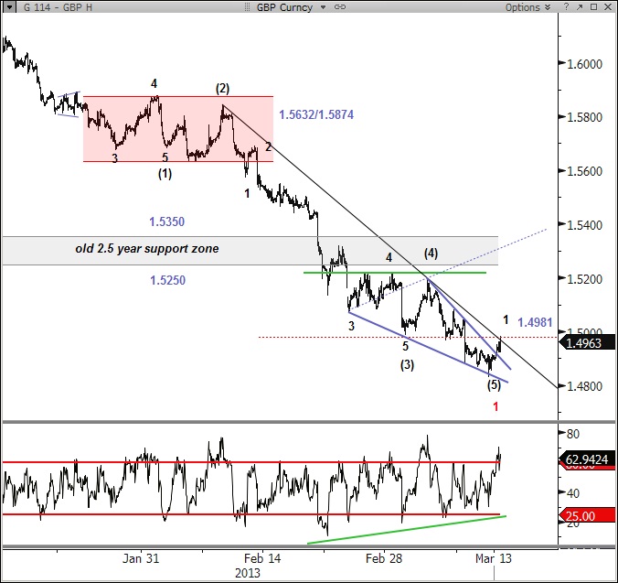Open the window menu arrow beside G 114
Image resolution: width=618 pixels, height=583 pixels.
tap(6, 7)
